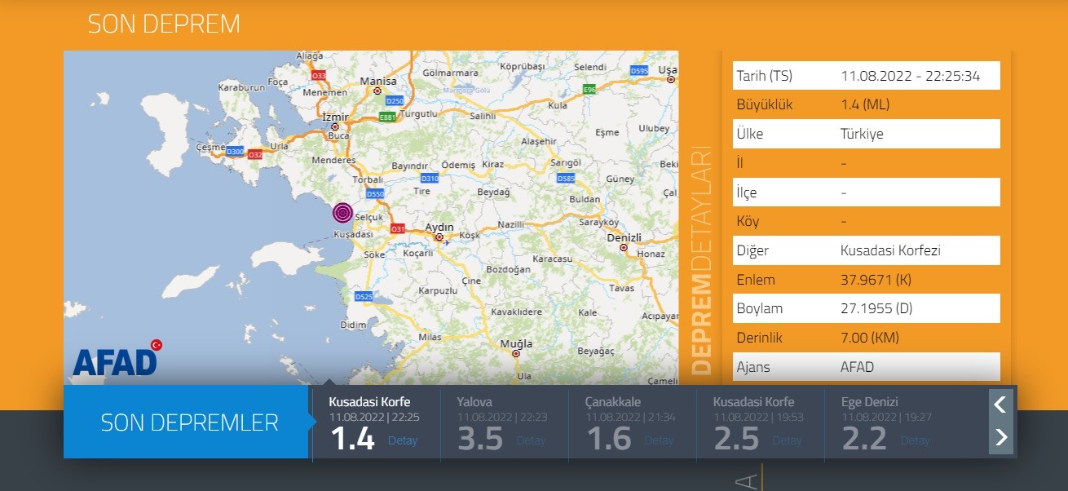The width and height of the screenshot is (1068, 491).
Task: Click the D550 highway badge on map
Action: pos(375,194)
